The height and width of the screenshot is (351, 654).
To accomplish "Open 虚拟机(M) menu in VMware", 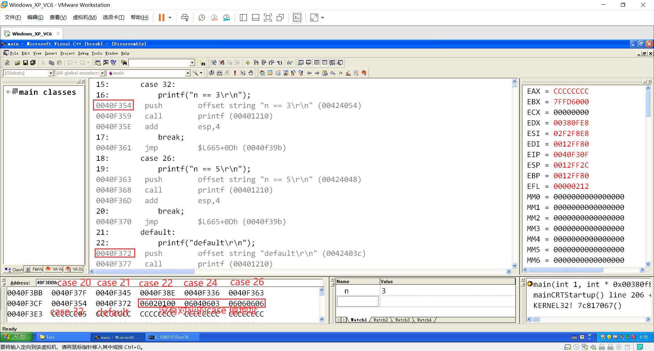I will (84, 17).
